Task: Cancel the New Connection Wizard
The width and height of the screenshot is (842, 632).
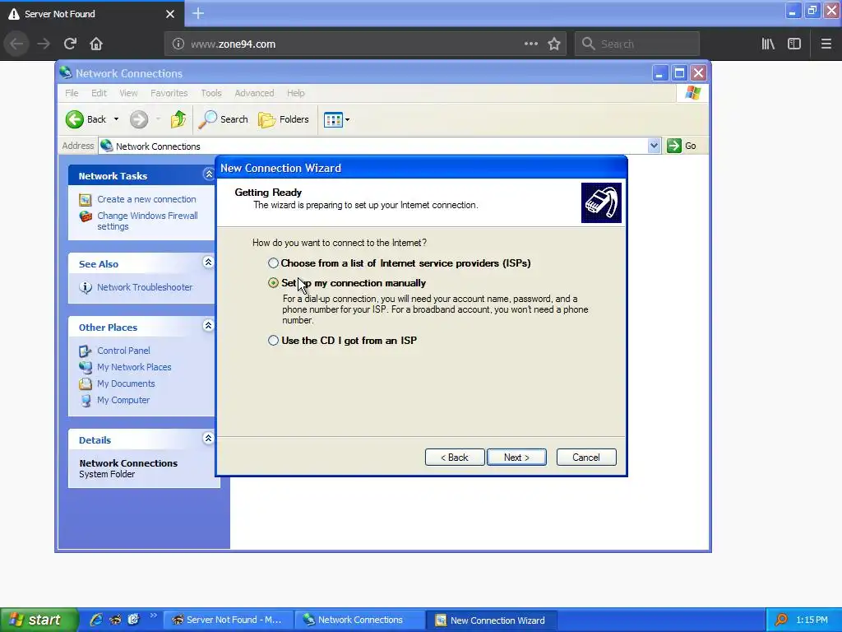Action: [x=585, y=458]
